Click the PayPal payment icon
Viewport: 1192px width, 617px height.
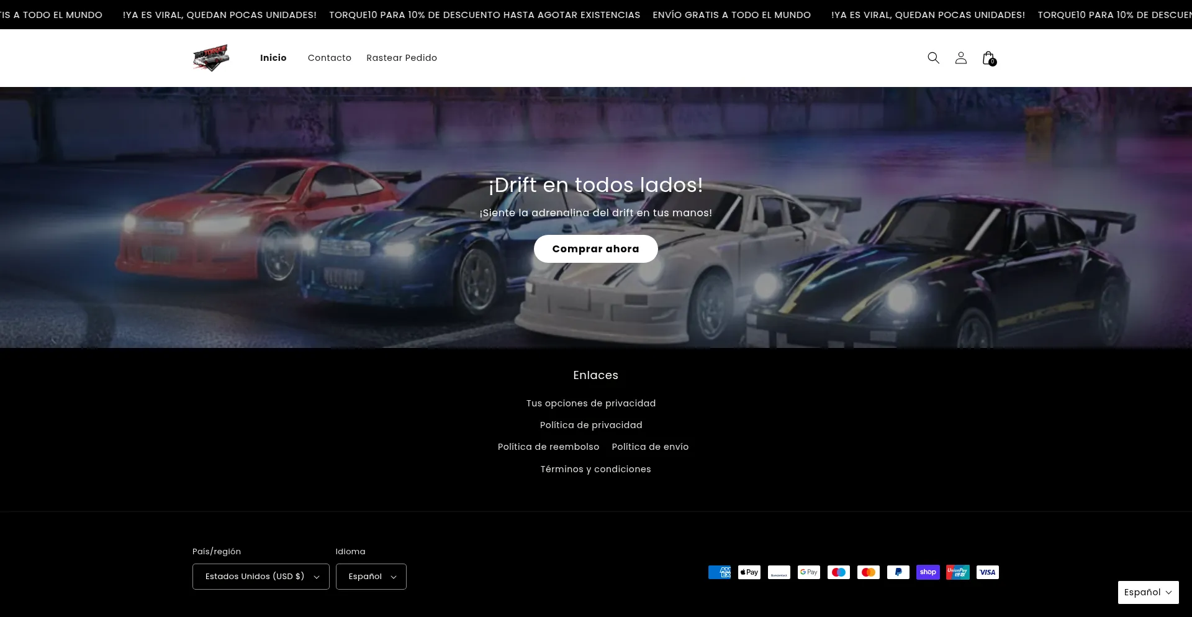[898, 572]
